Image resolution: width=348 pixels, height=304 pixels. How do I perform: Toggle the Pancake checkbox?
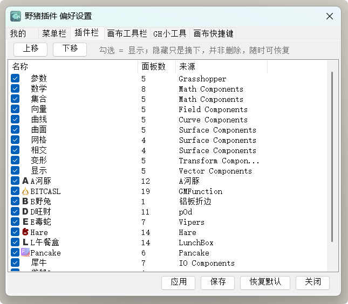tap(15, 252)
